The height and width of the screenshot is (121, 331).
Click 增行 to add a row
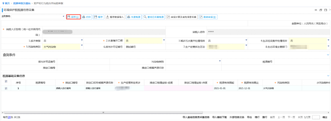tap(257, 117)
